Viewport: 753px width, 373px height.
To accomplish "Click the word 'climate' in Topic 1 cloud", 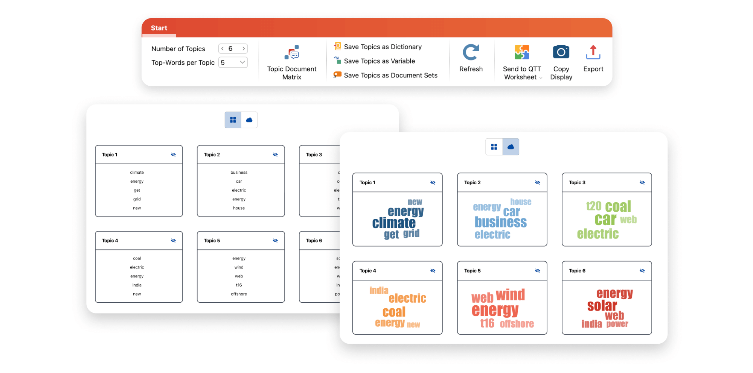I will pyautogui.click(x=393, y=223).
